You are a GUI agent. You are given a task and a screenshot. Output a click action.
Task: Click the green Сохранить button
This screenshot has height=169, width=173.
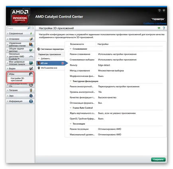pos(158,159)
